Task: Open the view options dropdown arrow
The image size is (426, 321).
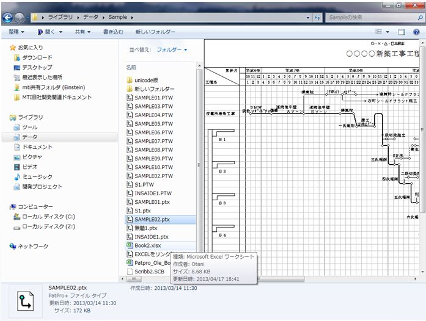Action: tap(387, 32)
